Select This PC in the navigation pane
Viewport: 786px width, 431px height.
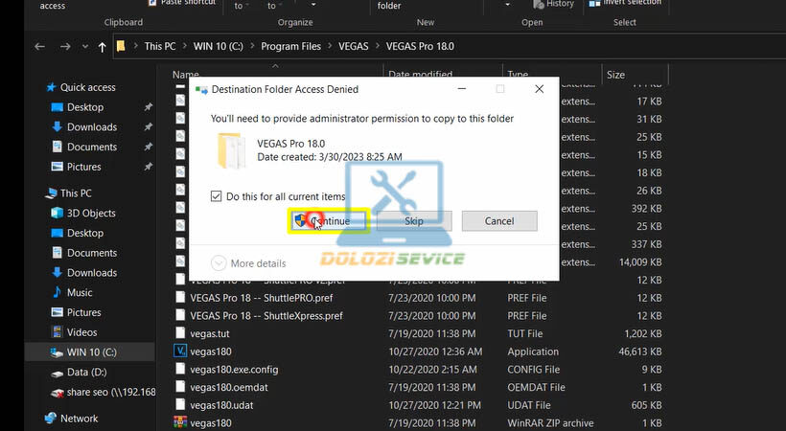click(x=76, y=193)
